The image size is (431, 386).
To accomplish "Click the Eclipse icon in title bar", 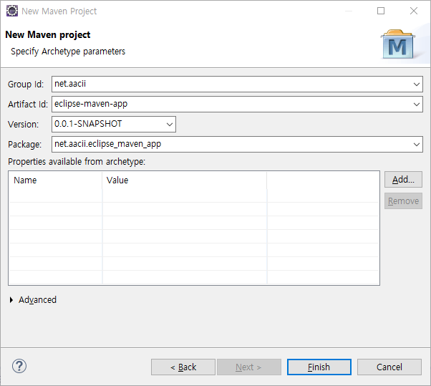I will [12, 11].
